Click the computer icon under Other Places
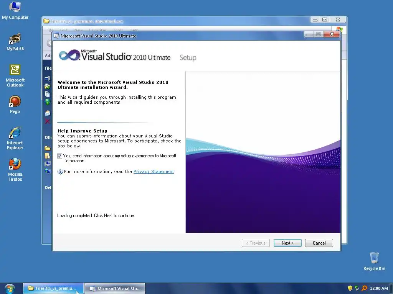The height and width of the screenshot is (294, 393). coord(47,163)
